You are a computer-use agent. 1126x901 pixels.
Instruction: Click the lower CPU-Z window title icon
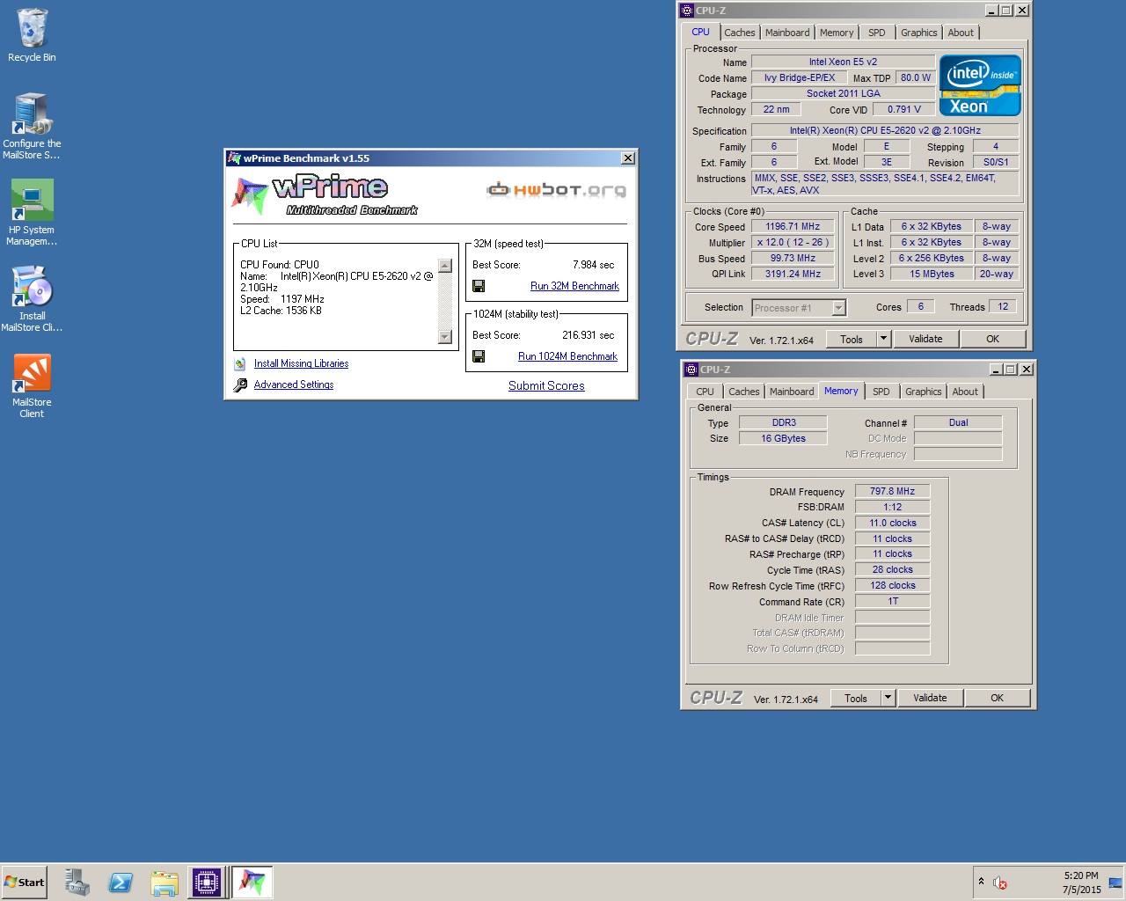click(691, 370)
